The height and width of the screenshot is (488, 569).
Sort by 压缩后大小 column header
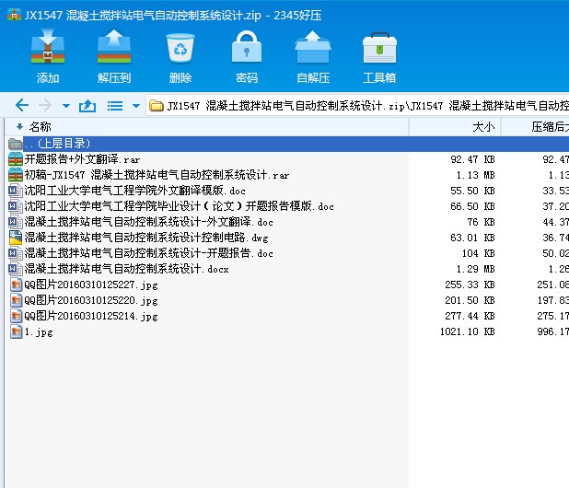[535, 127]
